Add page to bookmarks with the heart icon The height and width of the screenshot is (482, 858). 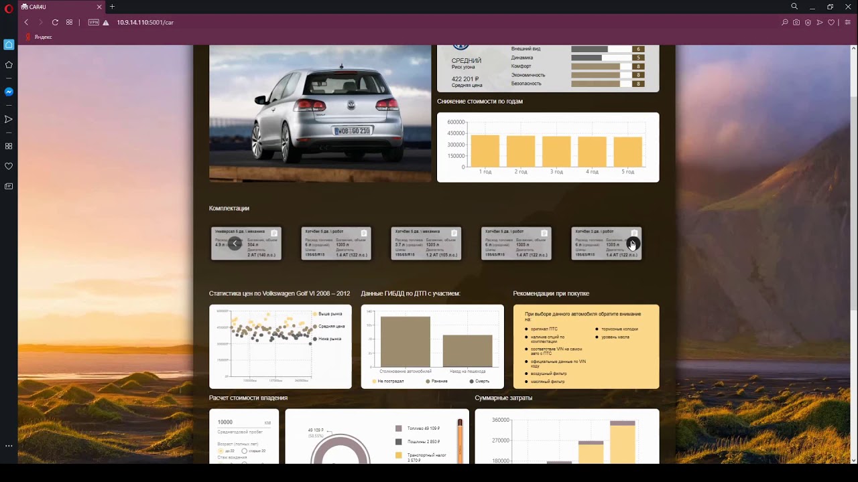pyautogui.click(x=831, y=22)
